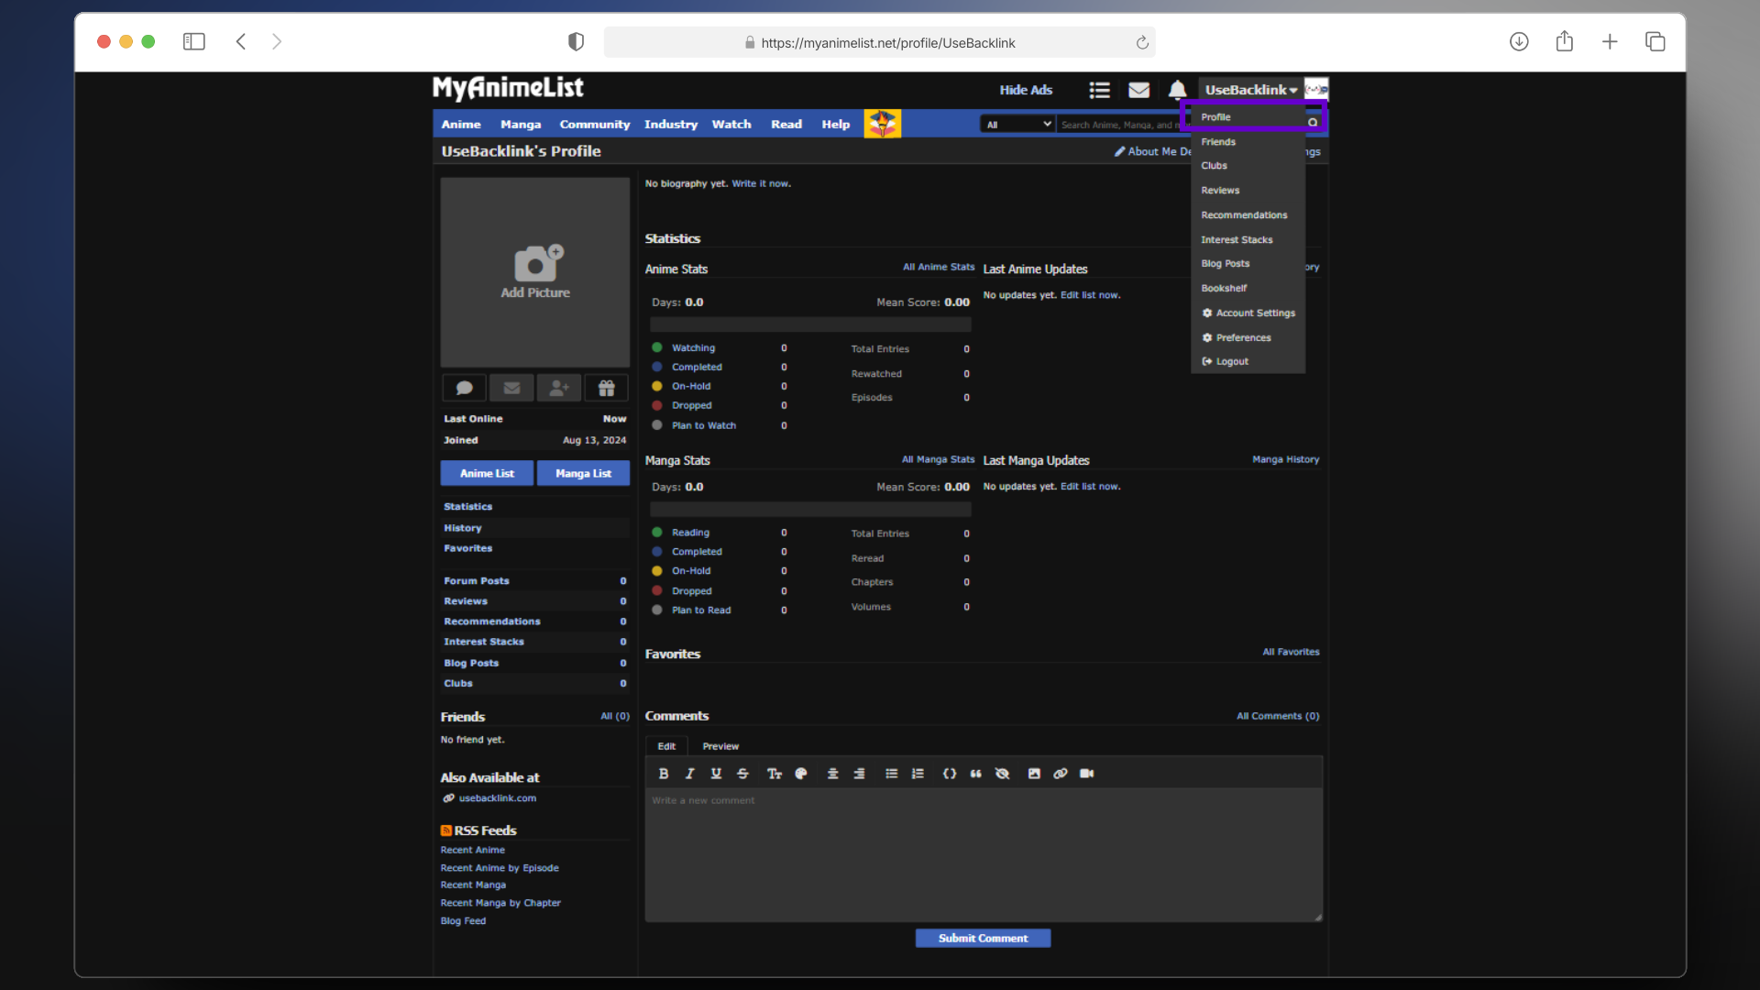Open notifications via the bell icon
Screen dimensions: 1760x990
(1177, 90)
